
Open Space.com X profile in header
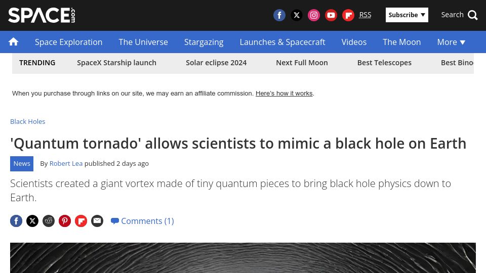tap(297, 15)
